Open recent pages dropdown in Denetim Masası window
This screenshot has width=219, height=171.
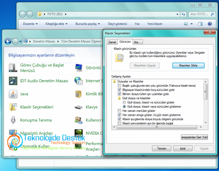pyautogui.click(x=21, y=41)
